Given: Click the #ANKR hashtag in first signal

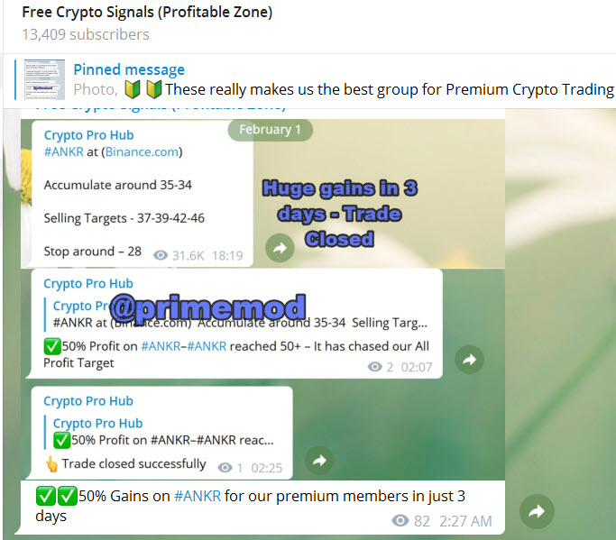Looking at the screenshot, I should (x=64, y=152).
